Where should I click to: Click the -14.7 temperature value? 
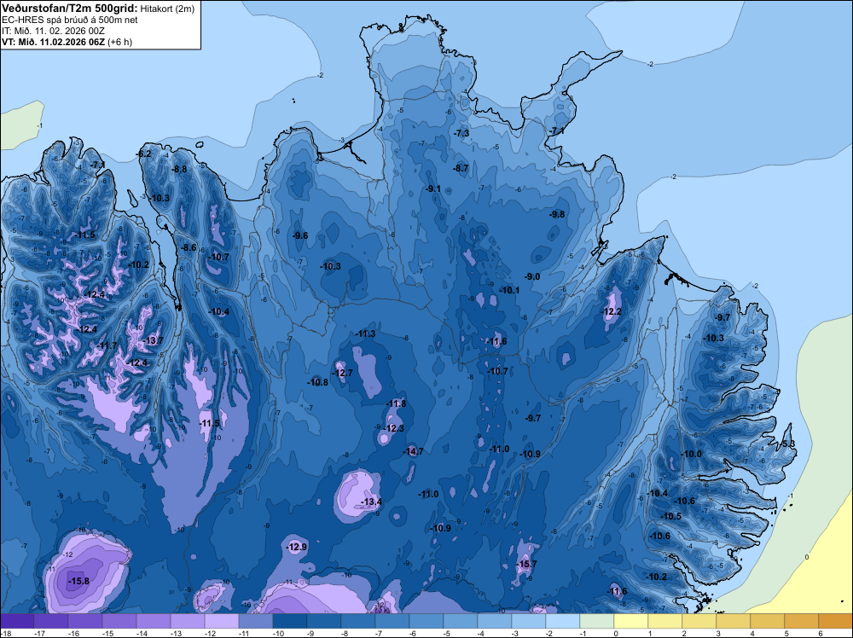point(413,451)
